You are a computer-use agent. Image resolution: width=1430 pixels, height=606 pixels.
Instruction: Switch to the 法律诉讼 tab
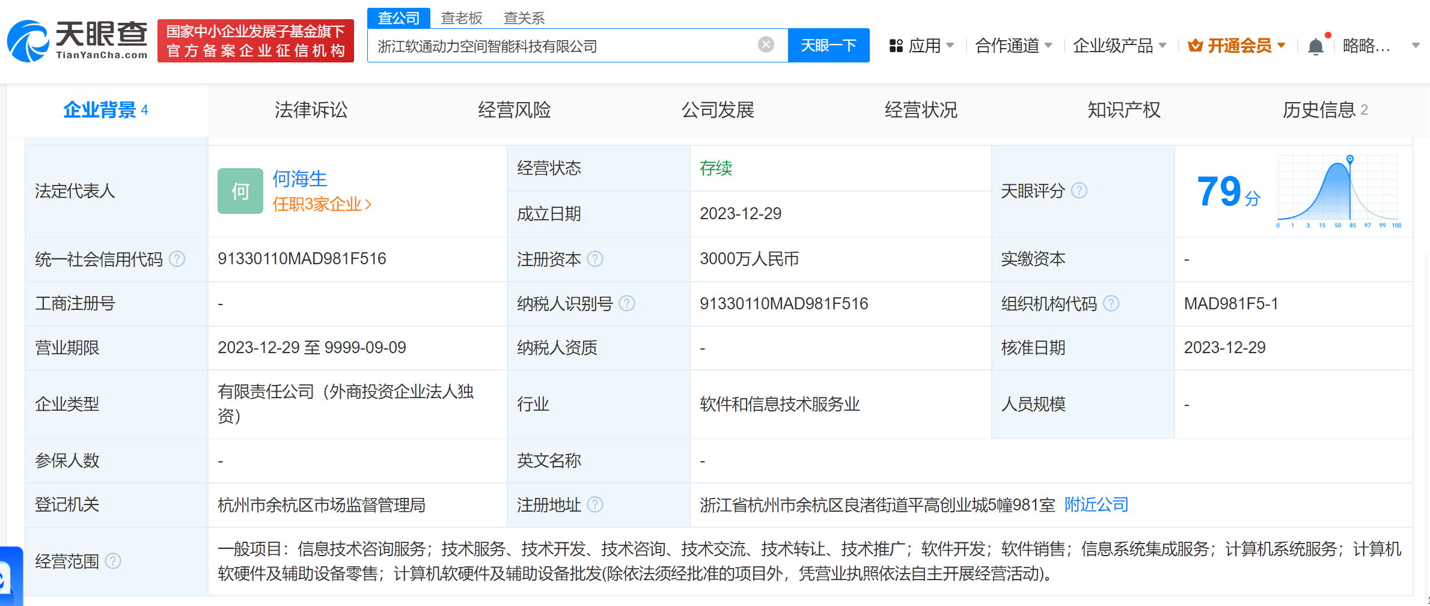[311, 110]
